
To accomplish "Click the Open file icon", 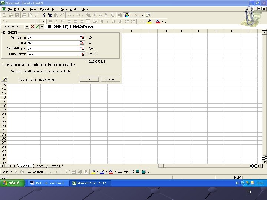I will [x=10, y=15].
